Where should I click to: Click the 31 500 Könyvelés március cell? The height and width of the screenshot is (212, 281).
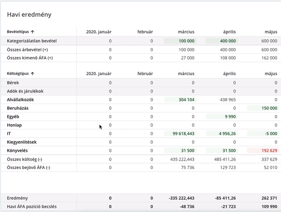click(x=180, y=150)
